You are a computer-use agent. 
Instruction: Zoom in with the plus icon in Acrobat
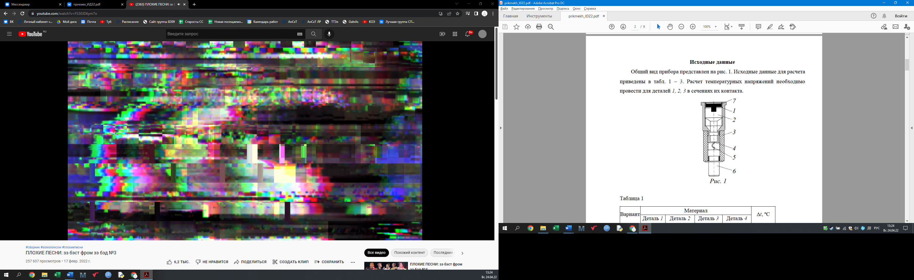point(693,27)
